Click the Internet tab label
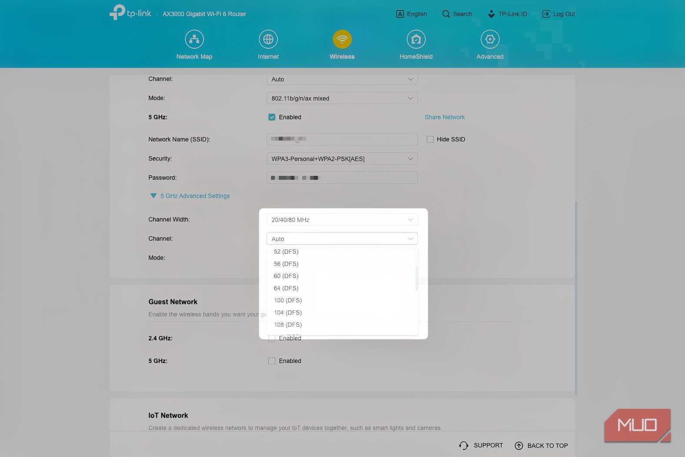 (268, 57)
